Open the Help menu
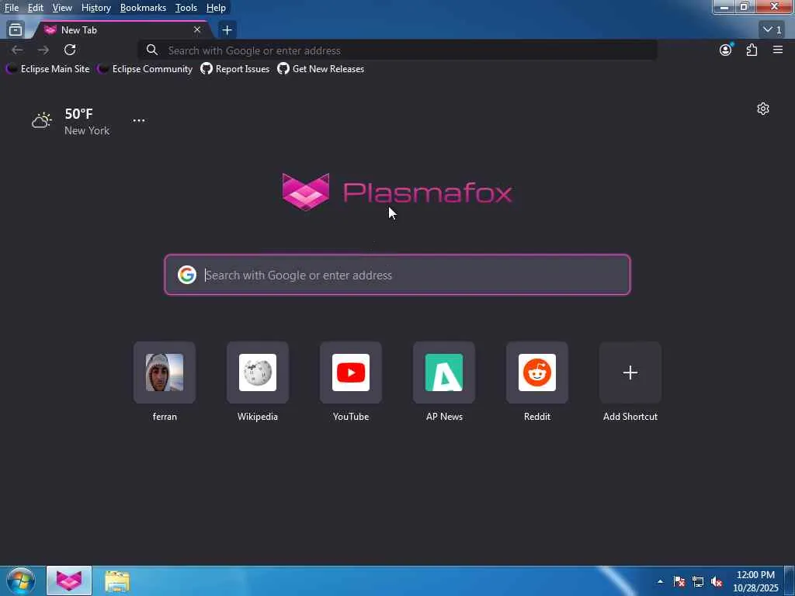795x596 pixels. click(x=216, y=8)
